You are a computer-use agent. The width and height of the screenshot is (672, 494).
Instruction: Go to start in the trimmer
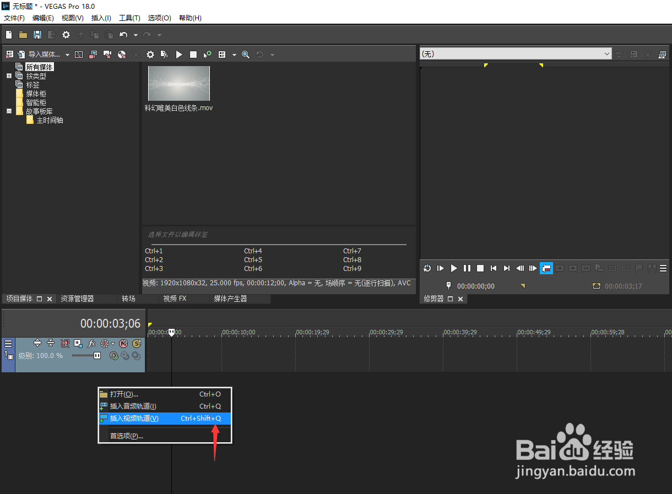click(494, 268)
